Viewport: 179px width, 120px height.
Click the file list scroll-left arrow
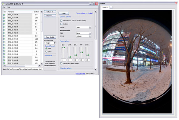coord(4,66)
